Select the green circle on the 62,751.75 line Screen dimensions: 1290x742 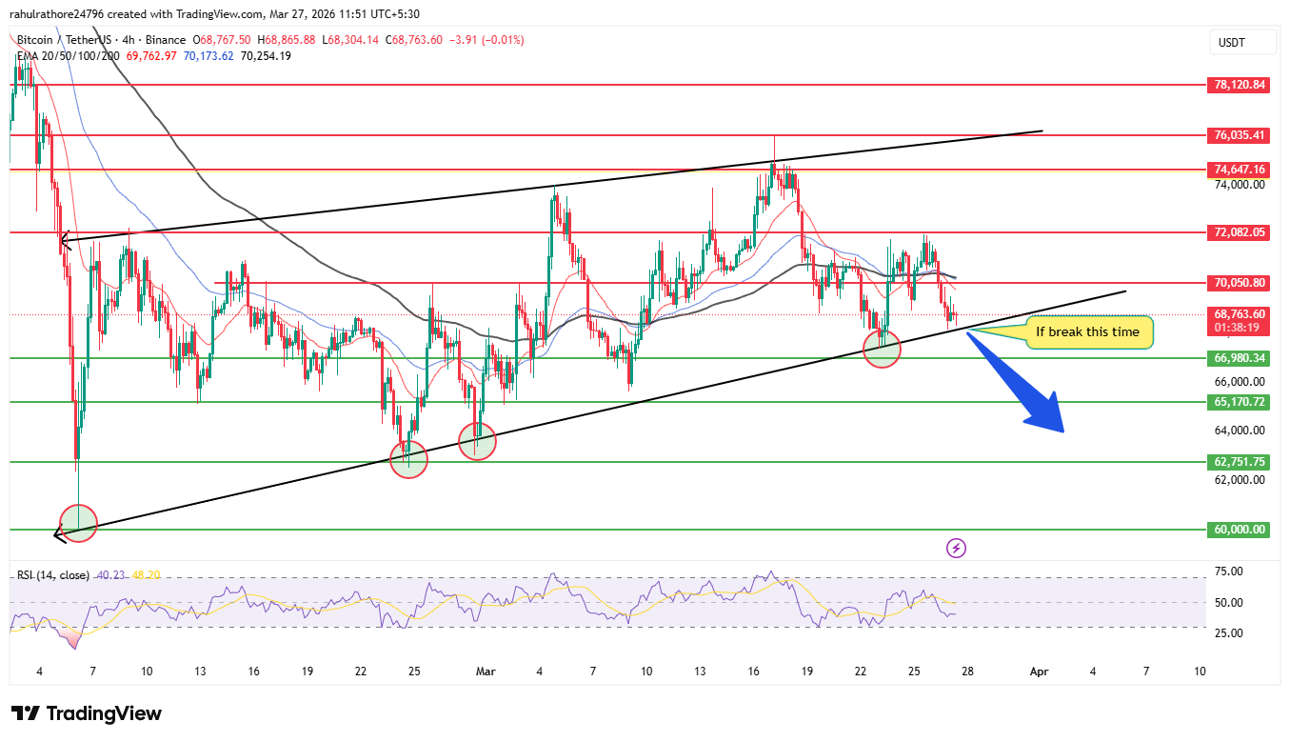click(x=408, y=459)
